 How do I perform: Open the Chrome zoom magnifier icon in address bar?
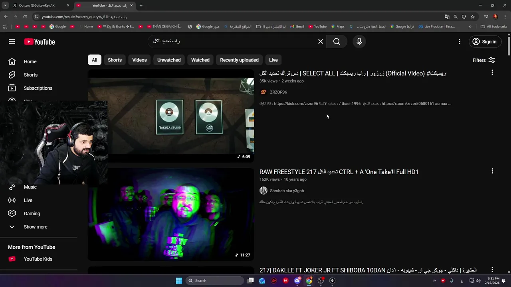(x=456, y=17)
